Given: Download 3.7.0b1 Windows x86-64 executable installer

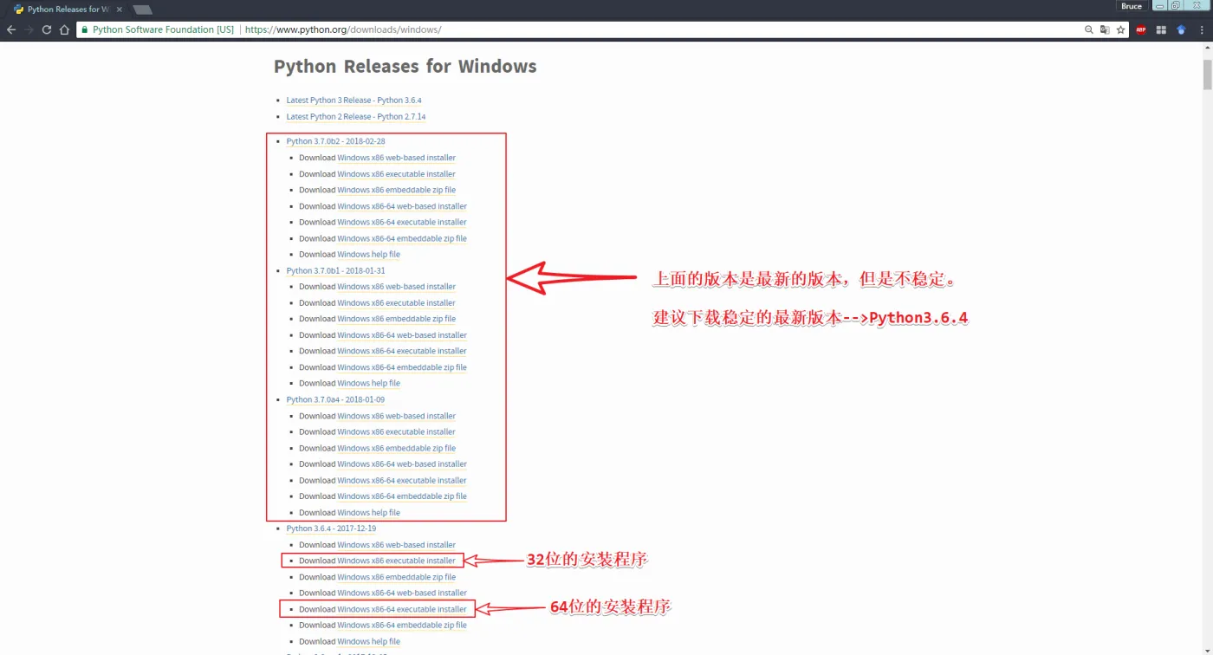Looking at the screenshot, I should tap(402, 351).
